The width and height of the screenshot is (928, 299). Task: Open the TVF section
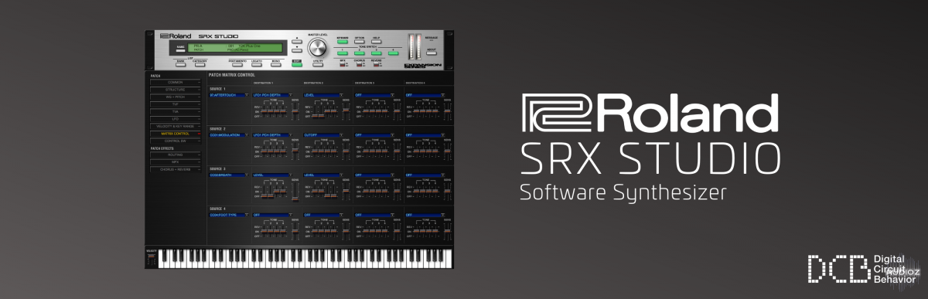click(176, 104)
